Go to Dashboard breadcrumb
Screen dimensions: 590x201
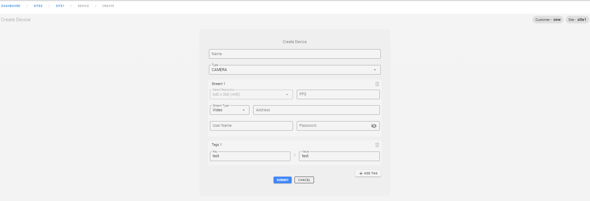click(11, 6)
